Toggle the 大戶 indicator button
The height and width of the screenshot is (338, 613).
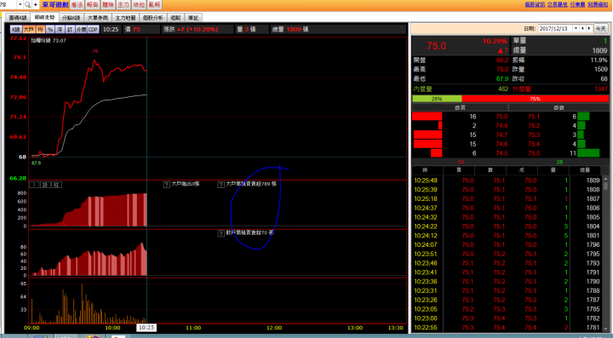[x=29, y=29]
